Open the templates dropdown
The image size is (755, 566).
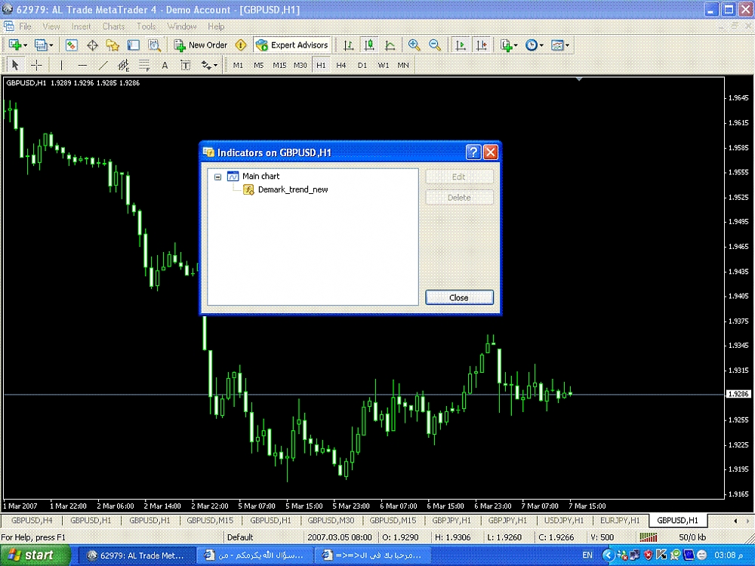(560, 45)
